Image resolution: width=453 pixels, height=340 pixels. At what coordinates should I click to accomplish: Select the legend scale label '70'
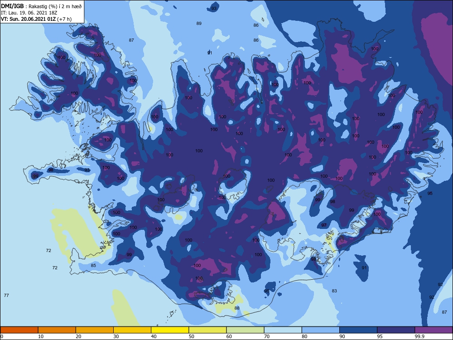pos(267,336)
